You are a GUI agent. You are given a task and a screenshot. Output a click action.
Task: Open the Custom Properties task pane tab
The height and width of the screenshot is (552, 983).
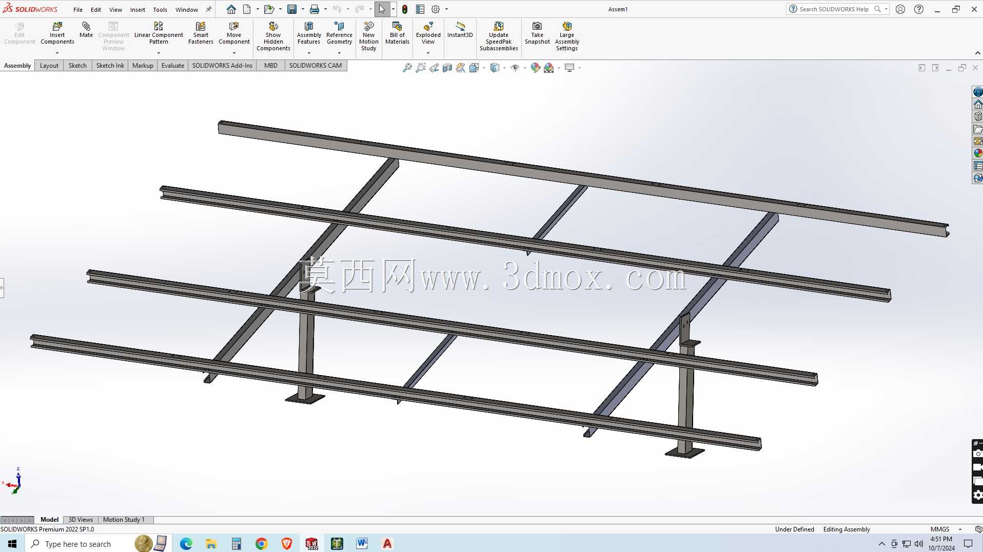pyautogui.click(x=978, y=166)
